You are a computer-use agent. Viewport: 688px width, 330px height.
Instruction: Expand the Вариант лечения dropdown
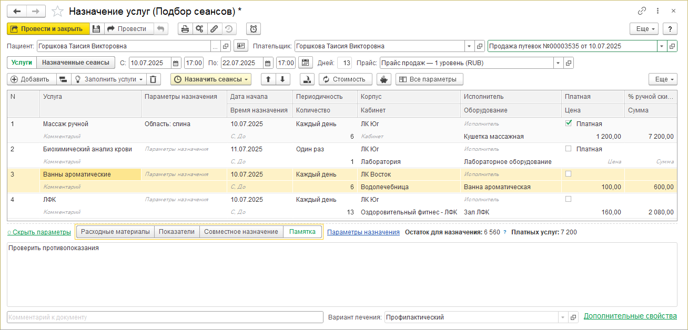click(562, 317)
